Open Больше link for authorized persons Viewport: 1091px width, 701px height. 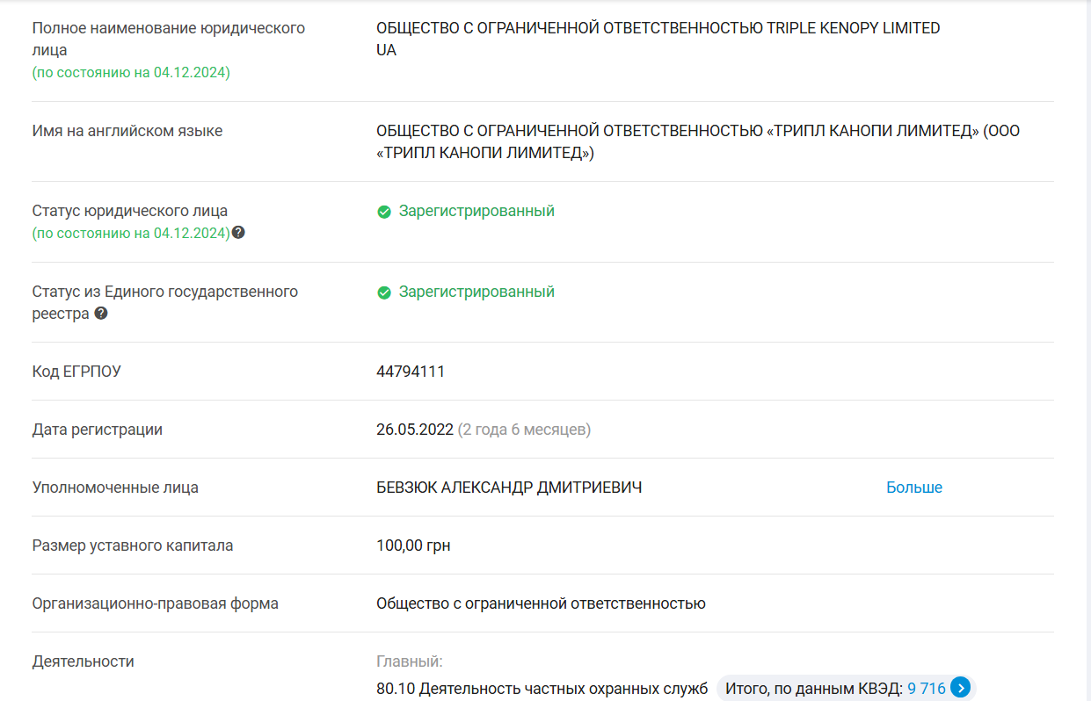click(x=913, y=488)
